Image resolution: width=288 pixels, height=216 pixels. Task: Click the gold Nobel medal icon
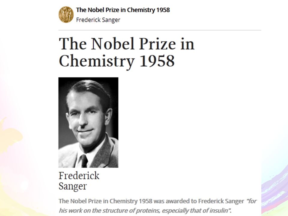[66, 14]
